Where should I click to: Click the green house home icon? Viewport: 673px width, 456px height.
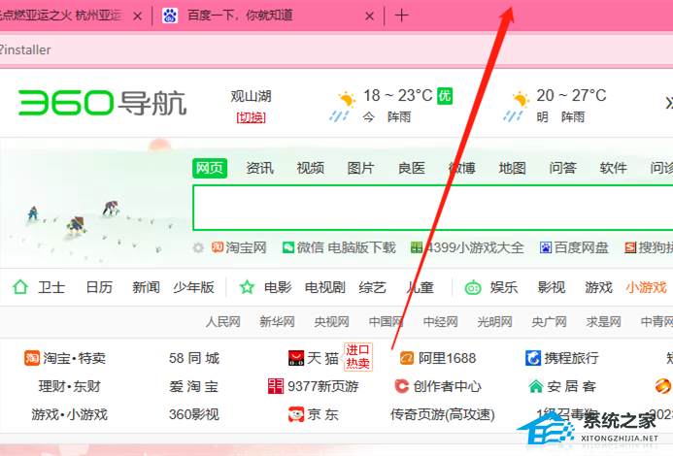click(x=20, y=286)
